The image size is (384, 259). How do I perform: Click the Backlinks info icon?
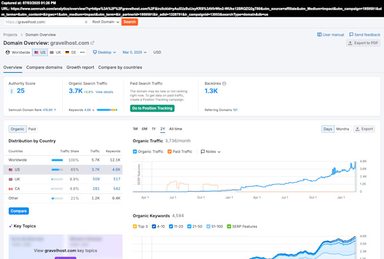click(x=224, y=84)
